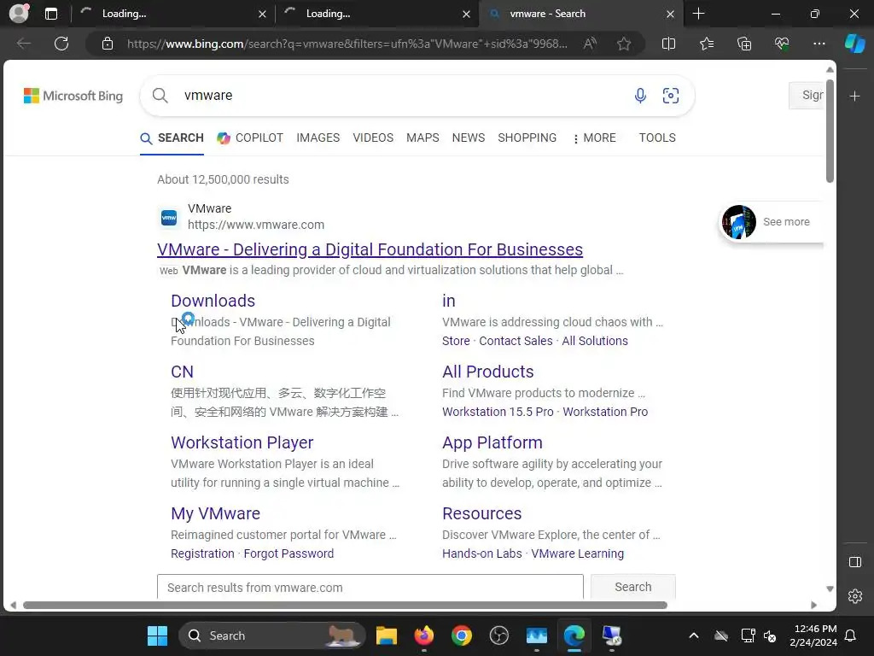Launch Google Chrome from taskbar
This screenshot has height=656, width=874.
462,635
